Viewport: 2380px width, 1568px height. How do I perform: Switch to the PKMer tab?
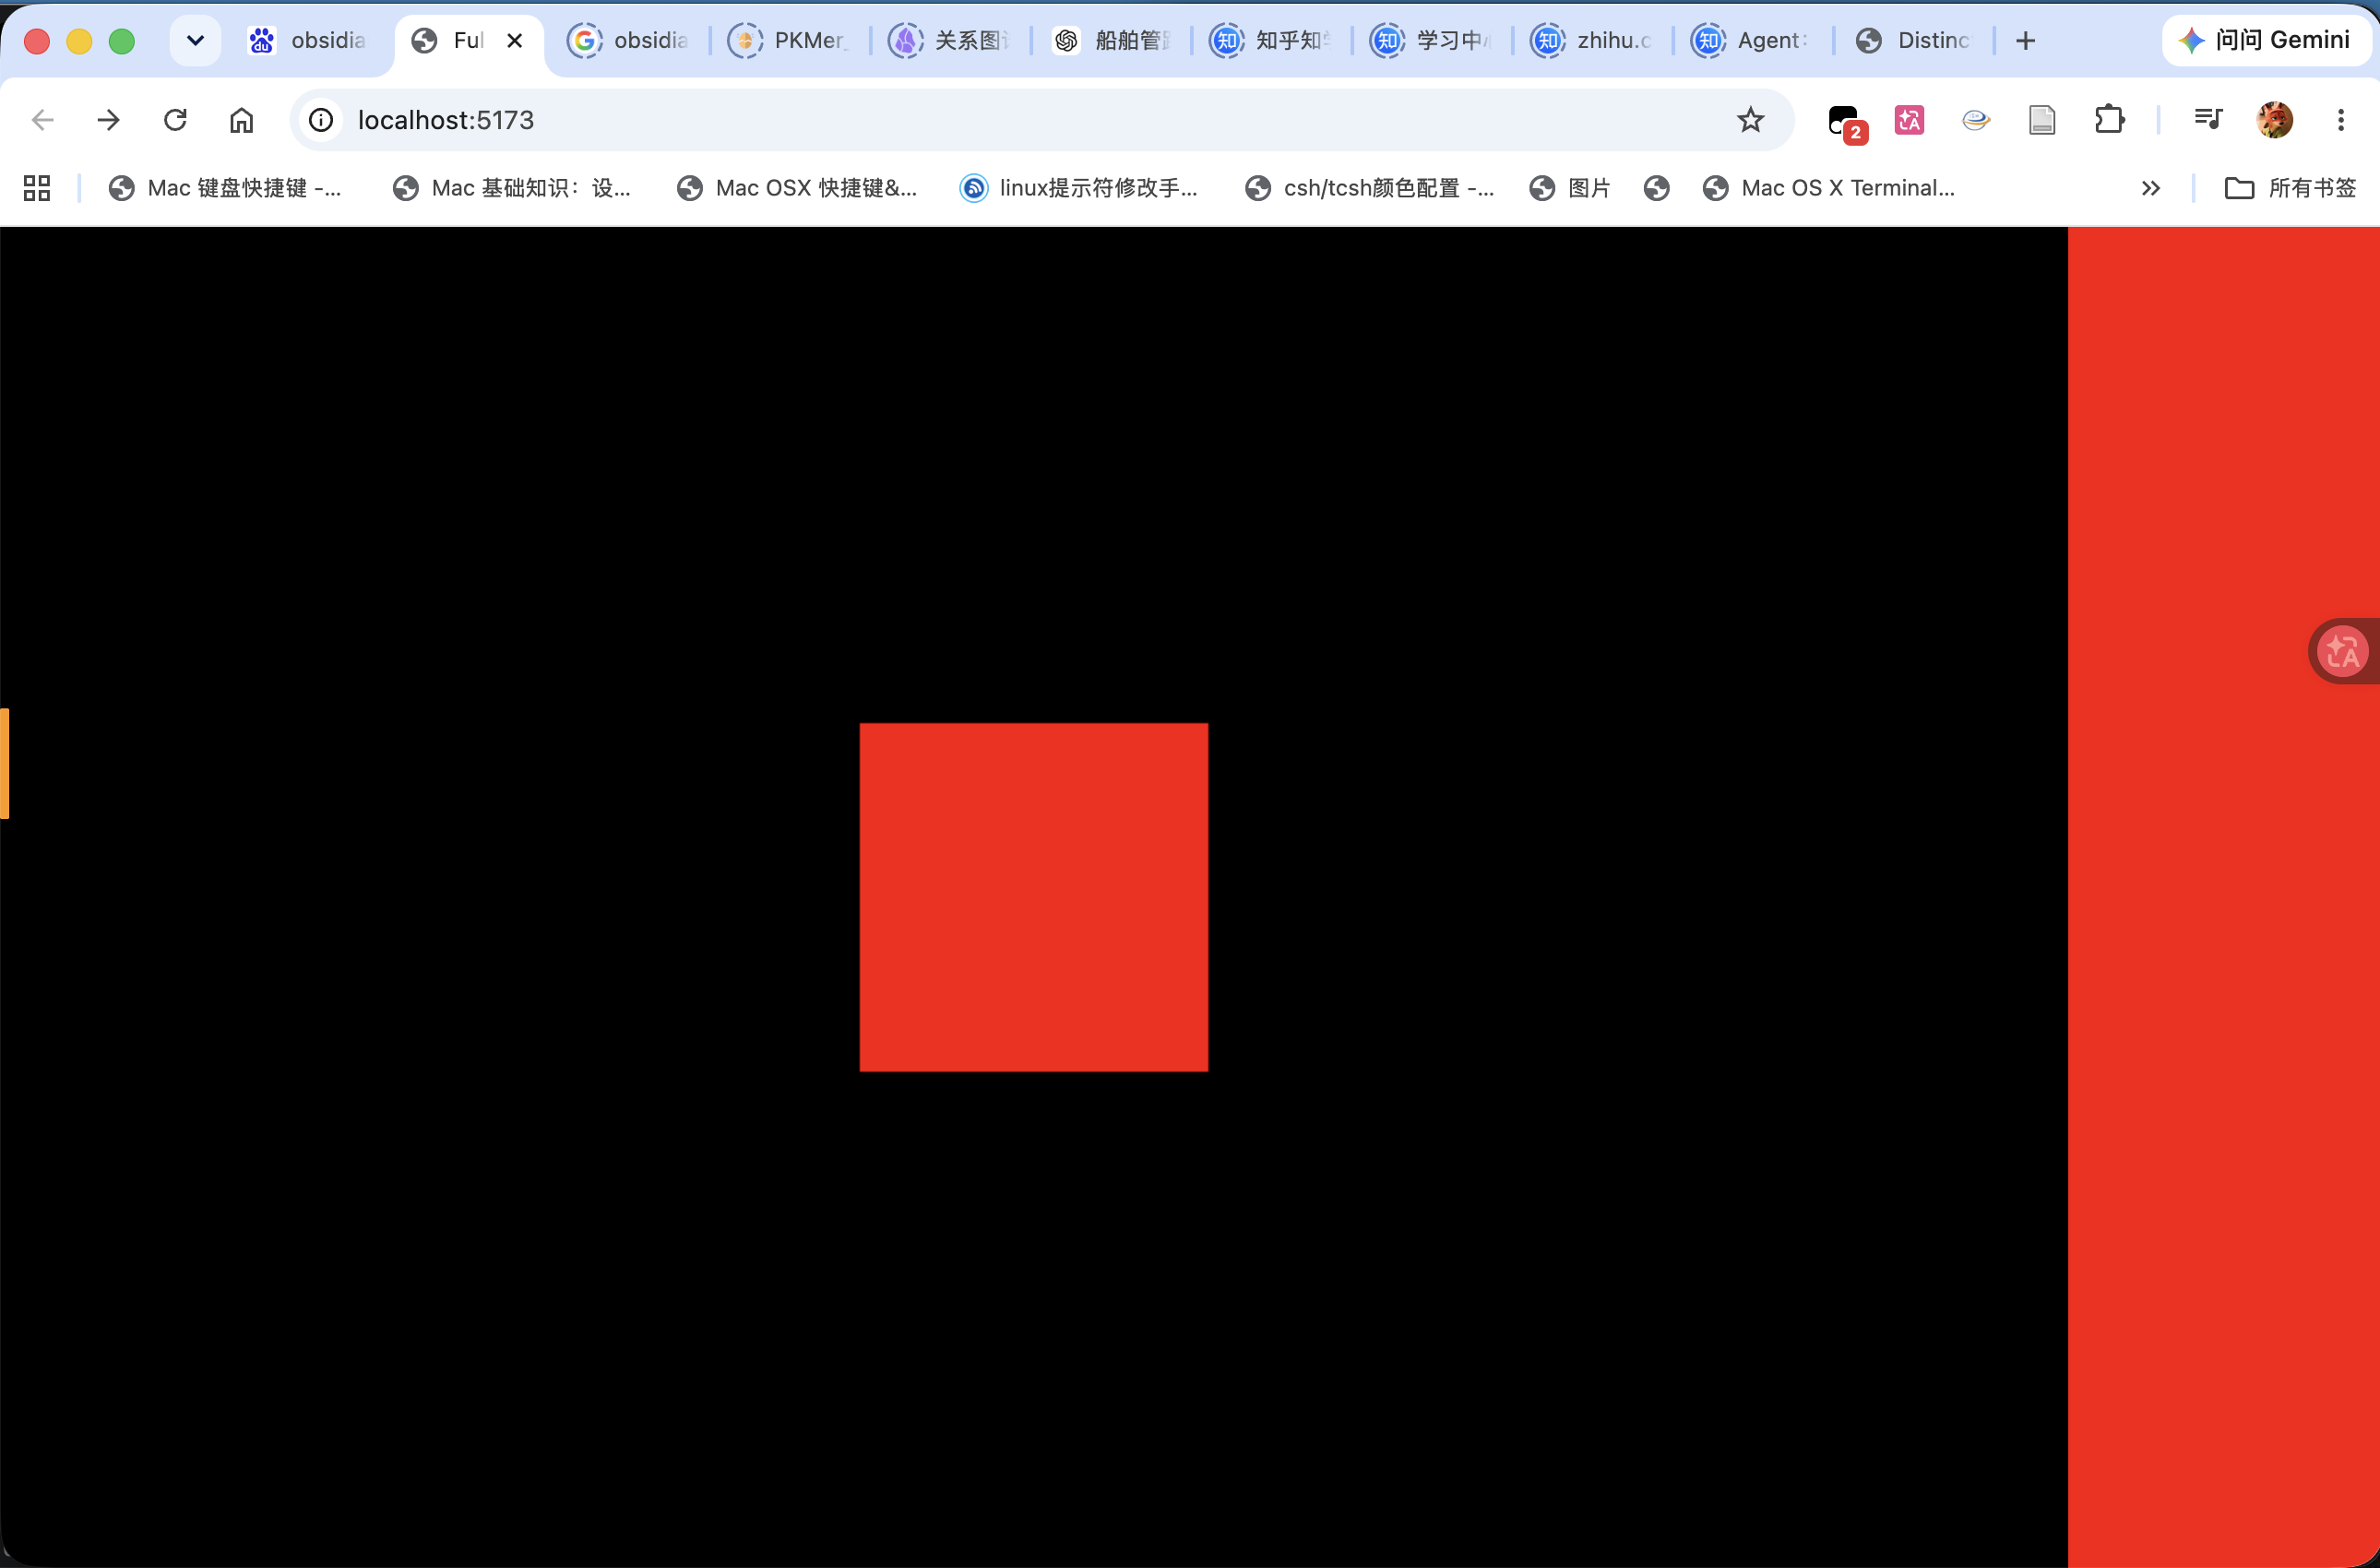click(x=788, y=40)
